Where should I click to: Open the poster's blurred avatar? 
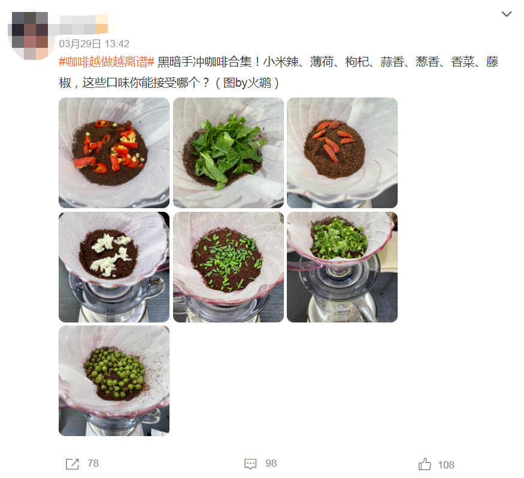(31, 35)
